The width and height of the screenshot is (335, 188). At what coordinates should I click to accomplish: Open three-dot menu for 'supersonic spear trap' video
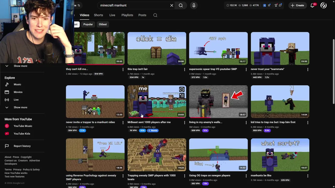pyautogui.click(x=246, y=69)
